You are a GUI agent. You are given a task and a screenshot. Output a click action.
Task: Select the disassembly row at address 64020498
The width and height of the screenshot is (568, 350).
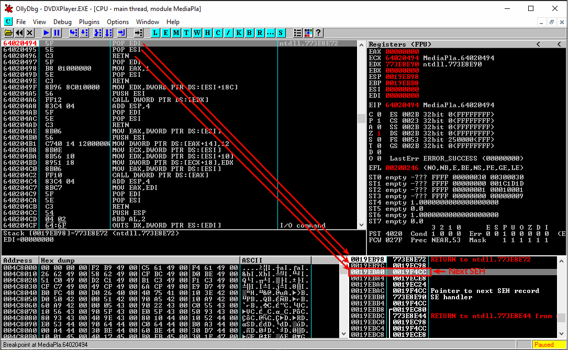180,69
